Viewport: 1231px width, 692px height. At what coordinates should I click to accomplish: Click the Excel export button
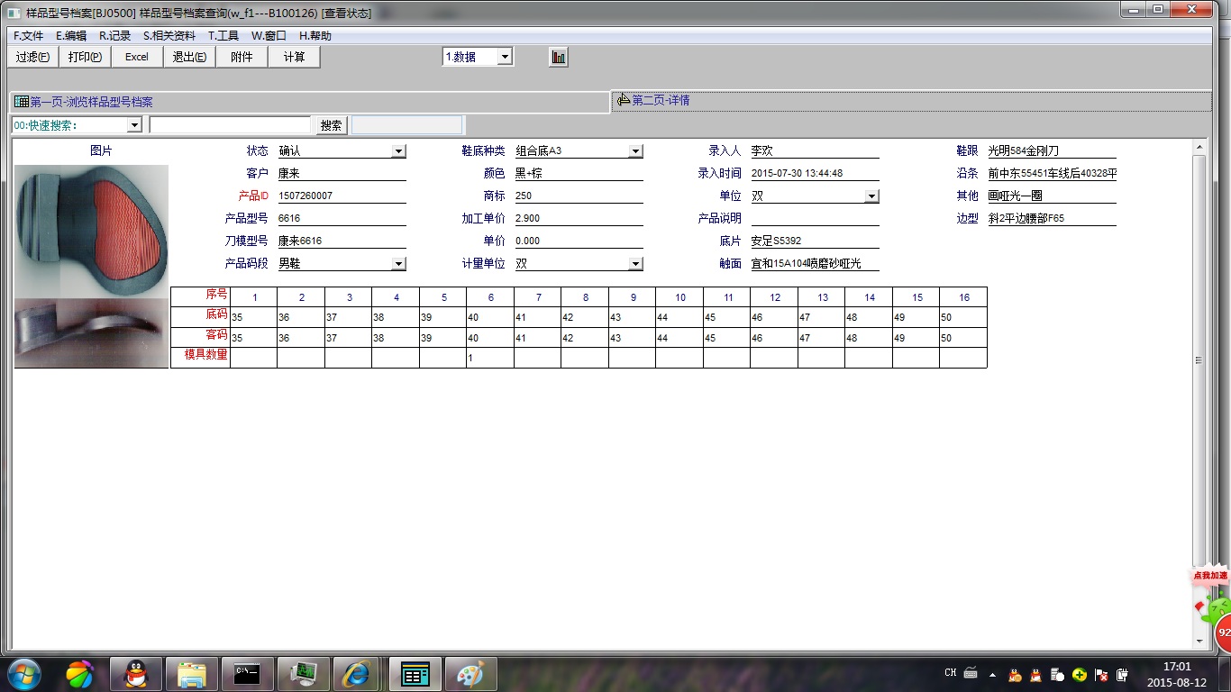(x=137, y=57)
